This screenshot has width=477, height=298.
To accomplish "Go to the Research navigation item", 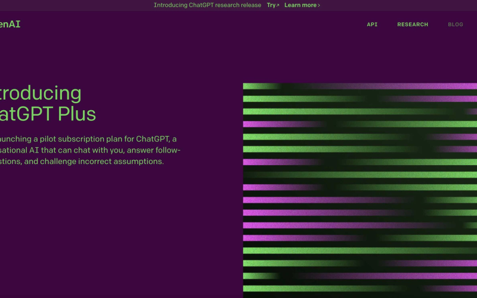I will [413, 24].
